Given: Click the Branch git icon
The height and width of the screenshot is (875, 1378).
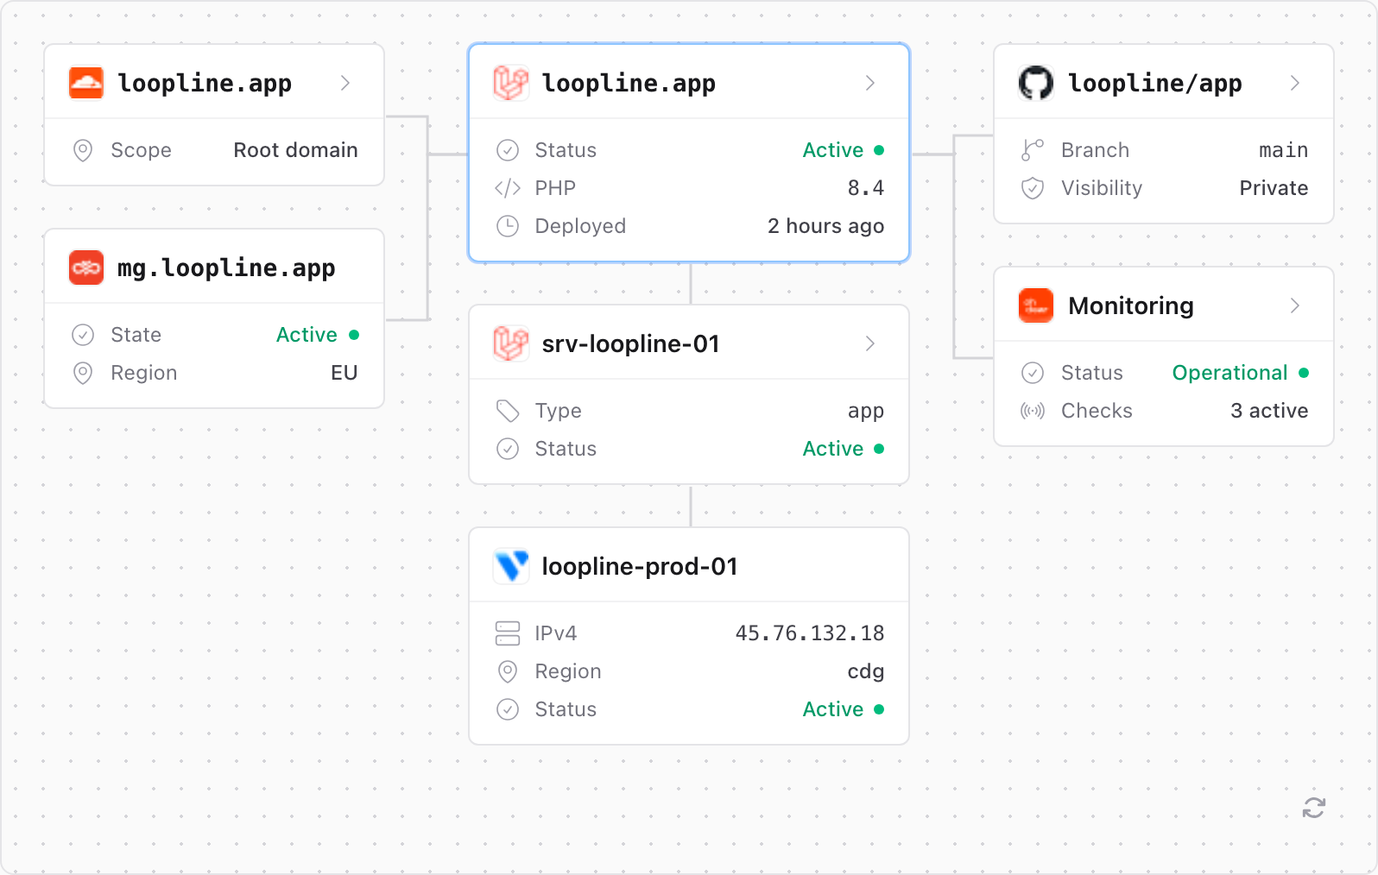Looking at the screenshot, I should pyautogui.click(x=1033, y=150).
